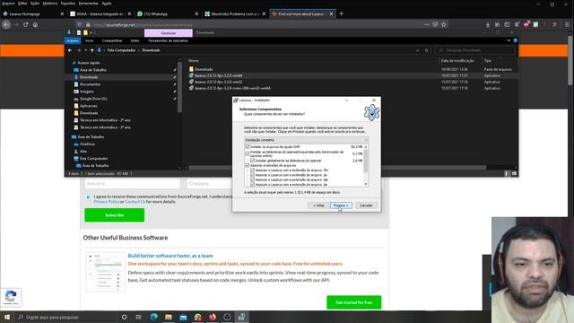
Task: Toggle the CHM help files checkbox
Action: click(x=248, y=146)
